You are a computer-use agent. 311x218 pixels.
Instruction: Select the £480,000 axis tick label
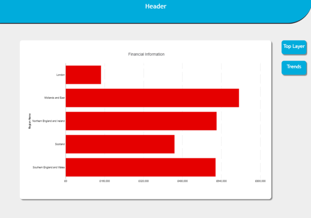tap(182, 181)
